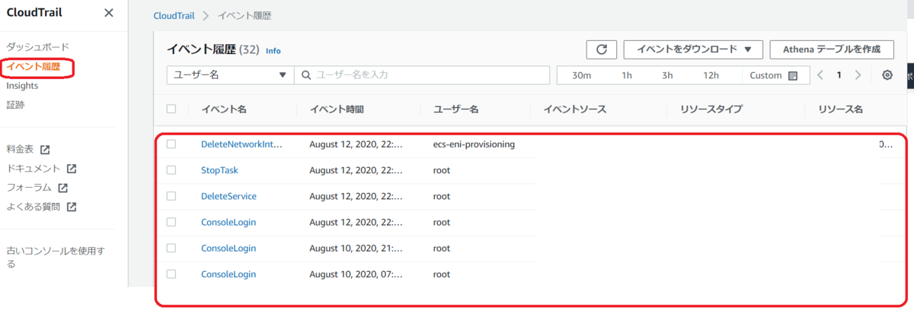Close the CloudTrail sidebar with the X icon

(x=109, y=13)
